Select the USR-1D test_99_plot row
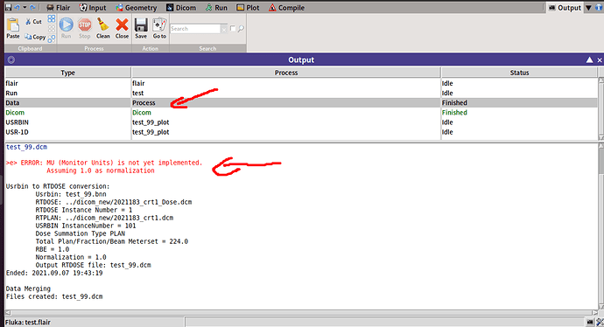This screenshot has width=604, height=327. pyautogui.click(x=301, y=132)
